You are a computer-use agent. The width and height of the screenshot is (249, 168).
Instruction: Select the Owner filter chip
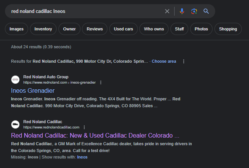pyautogui.click(x=69, y=29)
